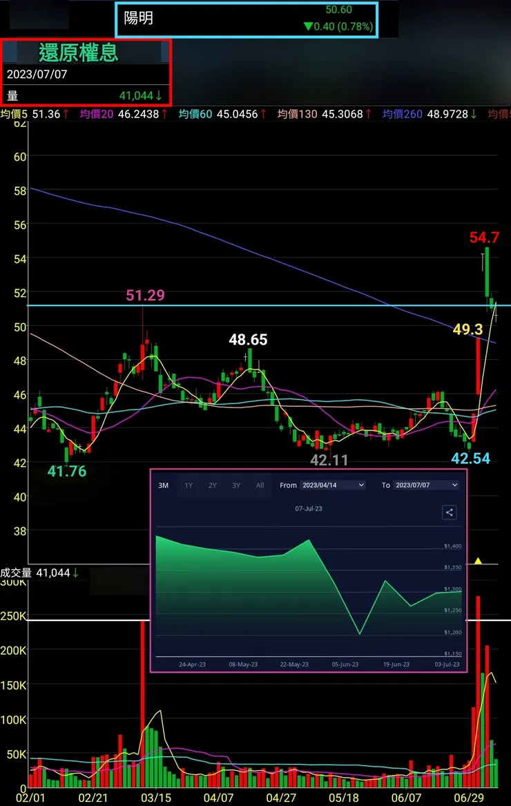The height and width of the screenshot is (806, 511).
Task: Click the 均價20 46.2438 moving average label
Action: click(x=124, y=114)
